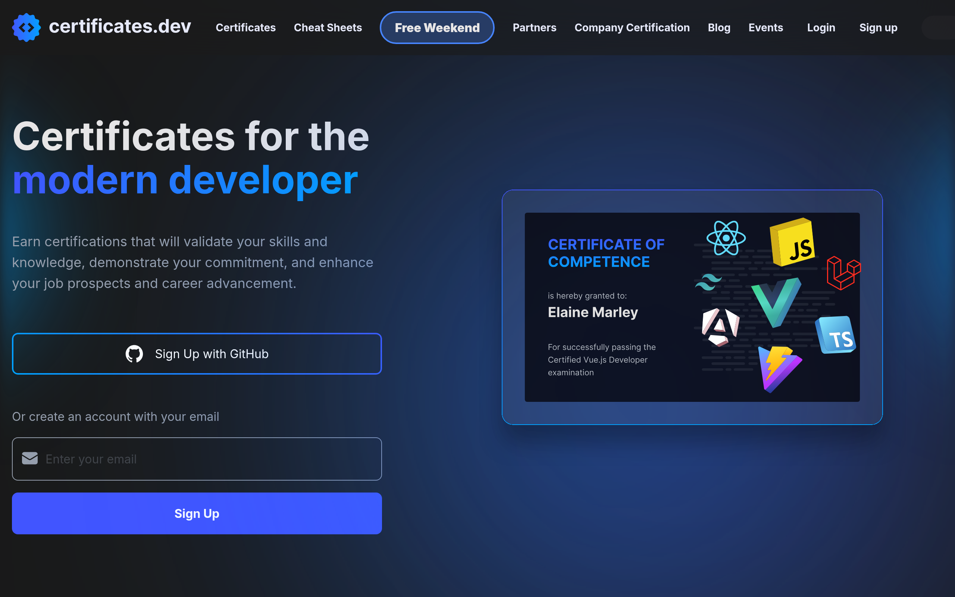Click the blue Sign Up submit button
Screen dimensions: 955x597
click(x=197, y=513)
